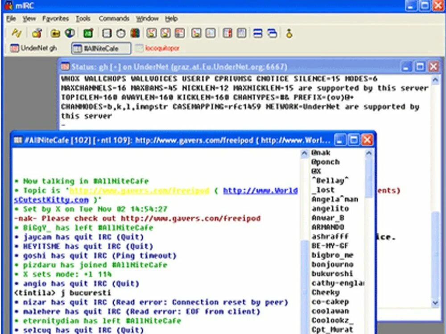The width and height of the screenshot is (446, 334).
Task: Click scroll-up arrow of Status window scrollbar
Action: click(435, 80)
